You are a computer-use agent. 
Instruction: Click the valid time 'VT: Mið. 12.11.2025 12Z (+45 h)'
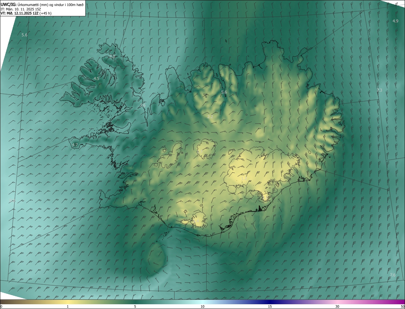point(26,13)
